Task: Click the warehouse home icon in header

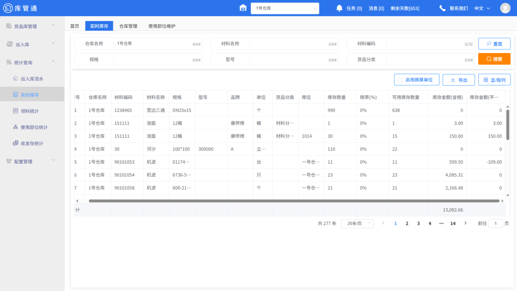Action: coord(243,8)
